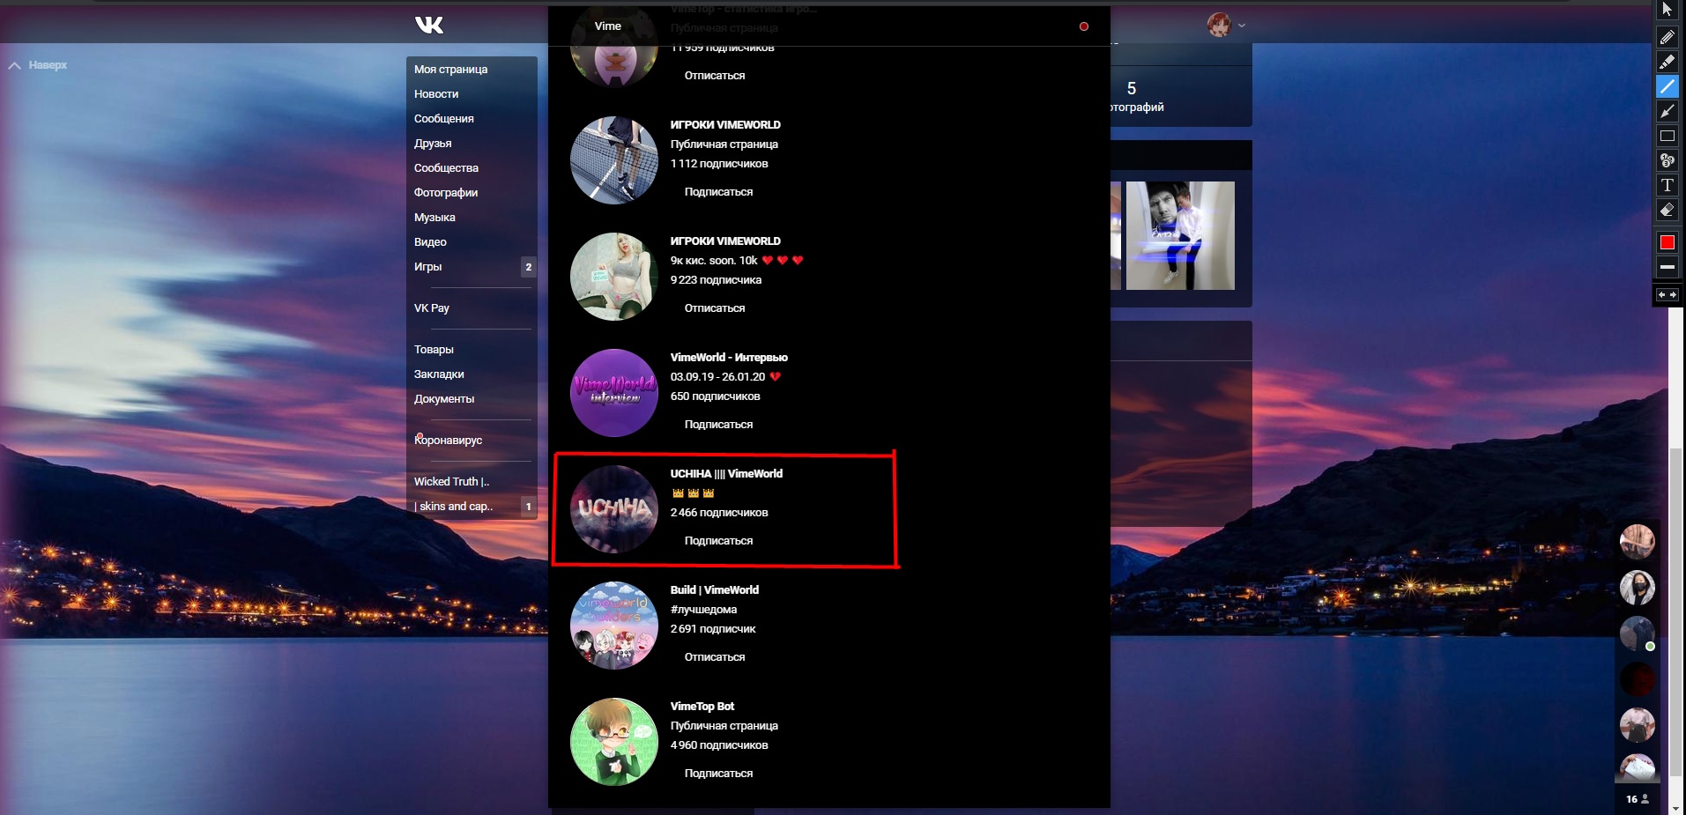Open the profile account dropdown arrow
Screen dimensions: 1686x815
pyautogui.click(x=1242, y=26)
